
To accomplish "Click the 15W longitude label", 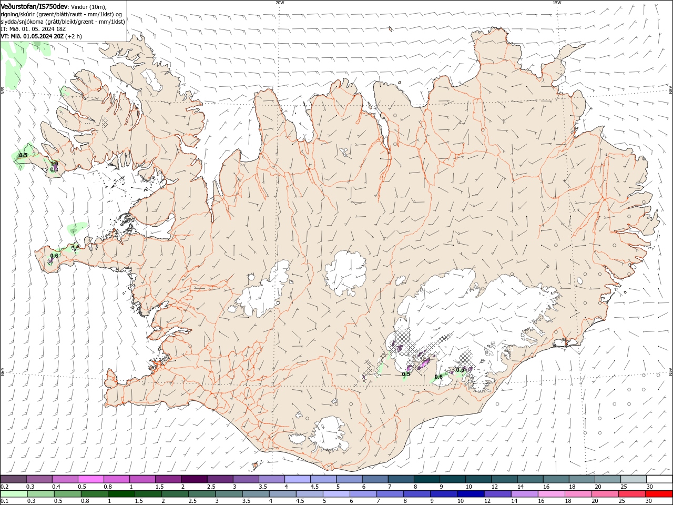I will pyautogui.click(x=557, y=3).
